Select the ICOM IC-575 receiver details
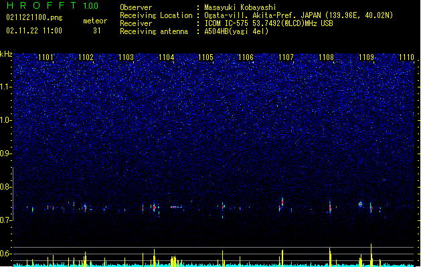The height and width of the screenshot is (267, 421). 268,23
